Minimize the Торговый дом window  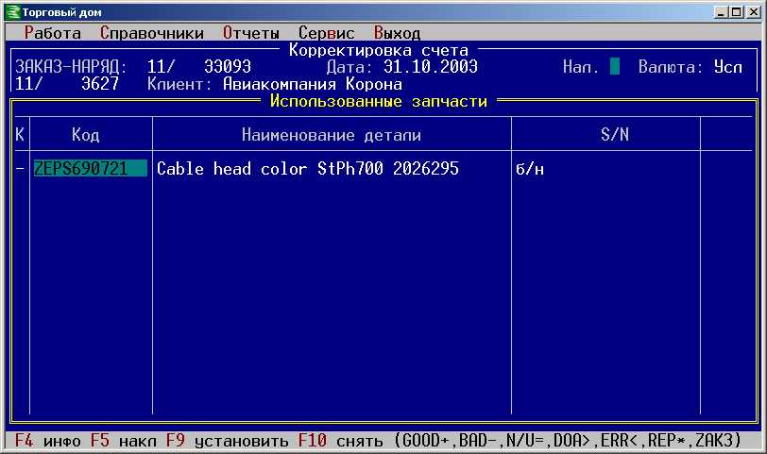click(720, 12)
